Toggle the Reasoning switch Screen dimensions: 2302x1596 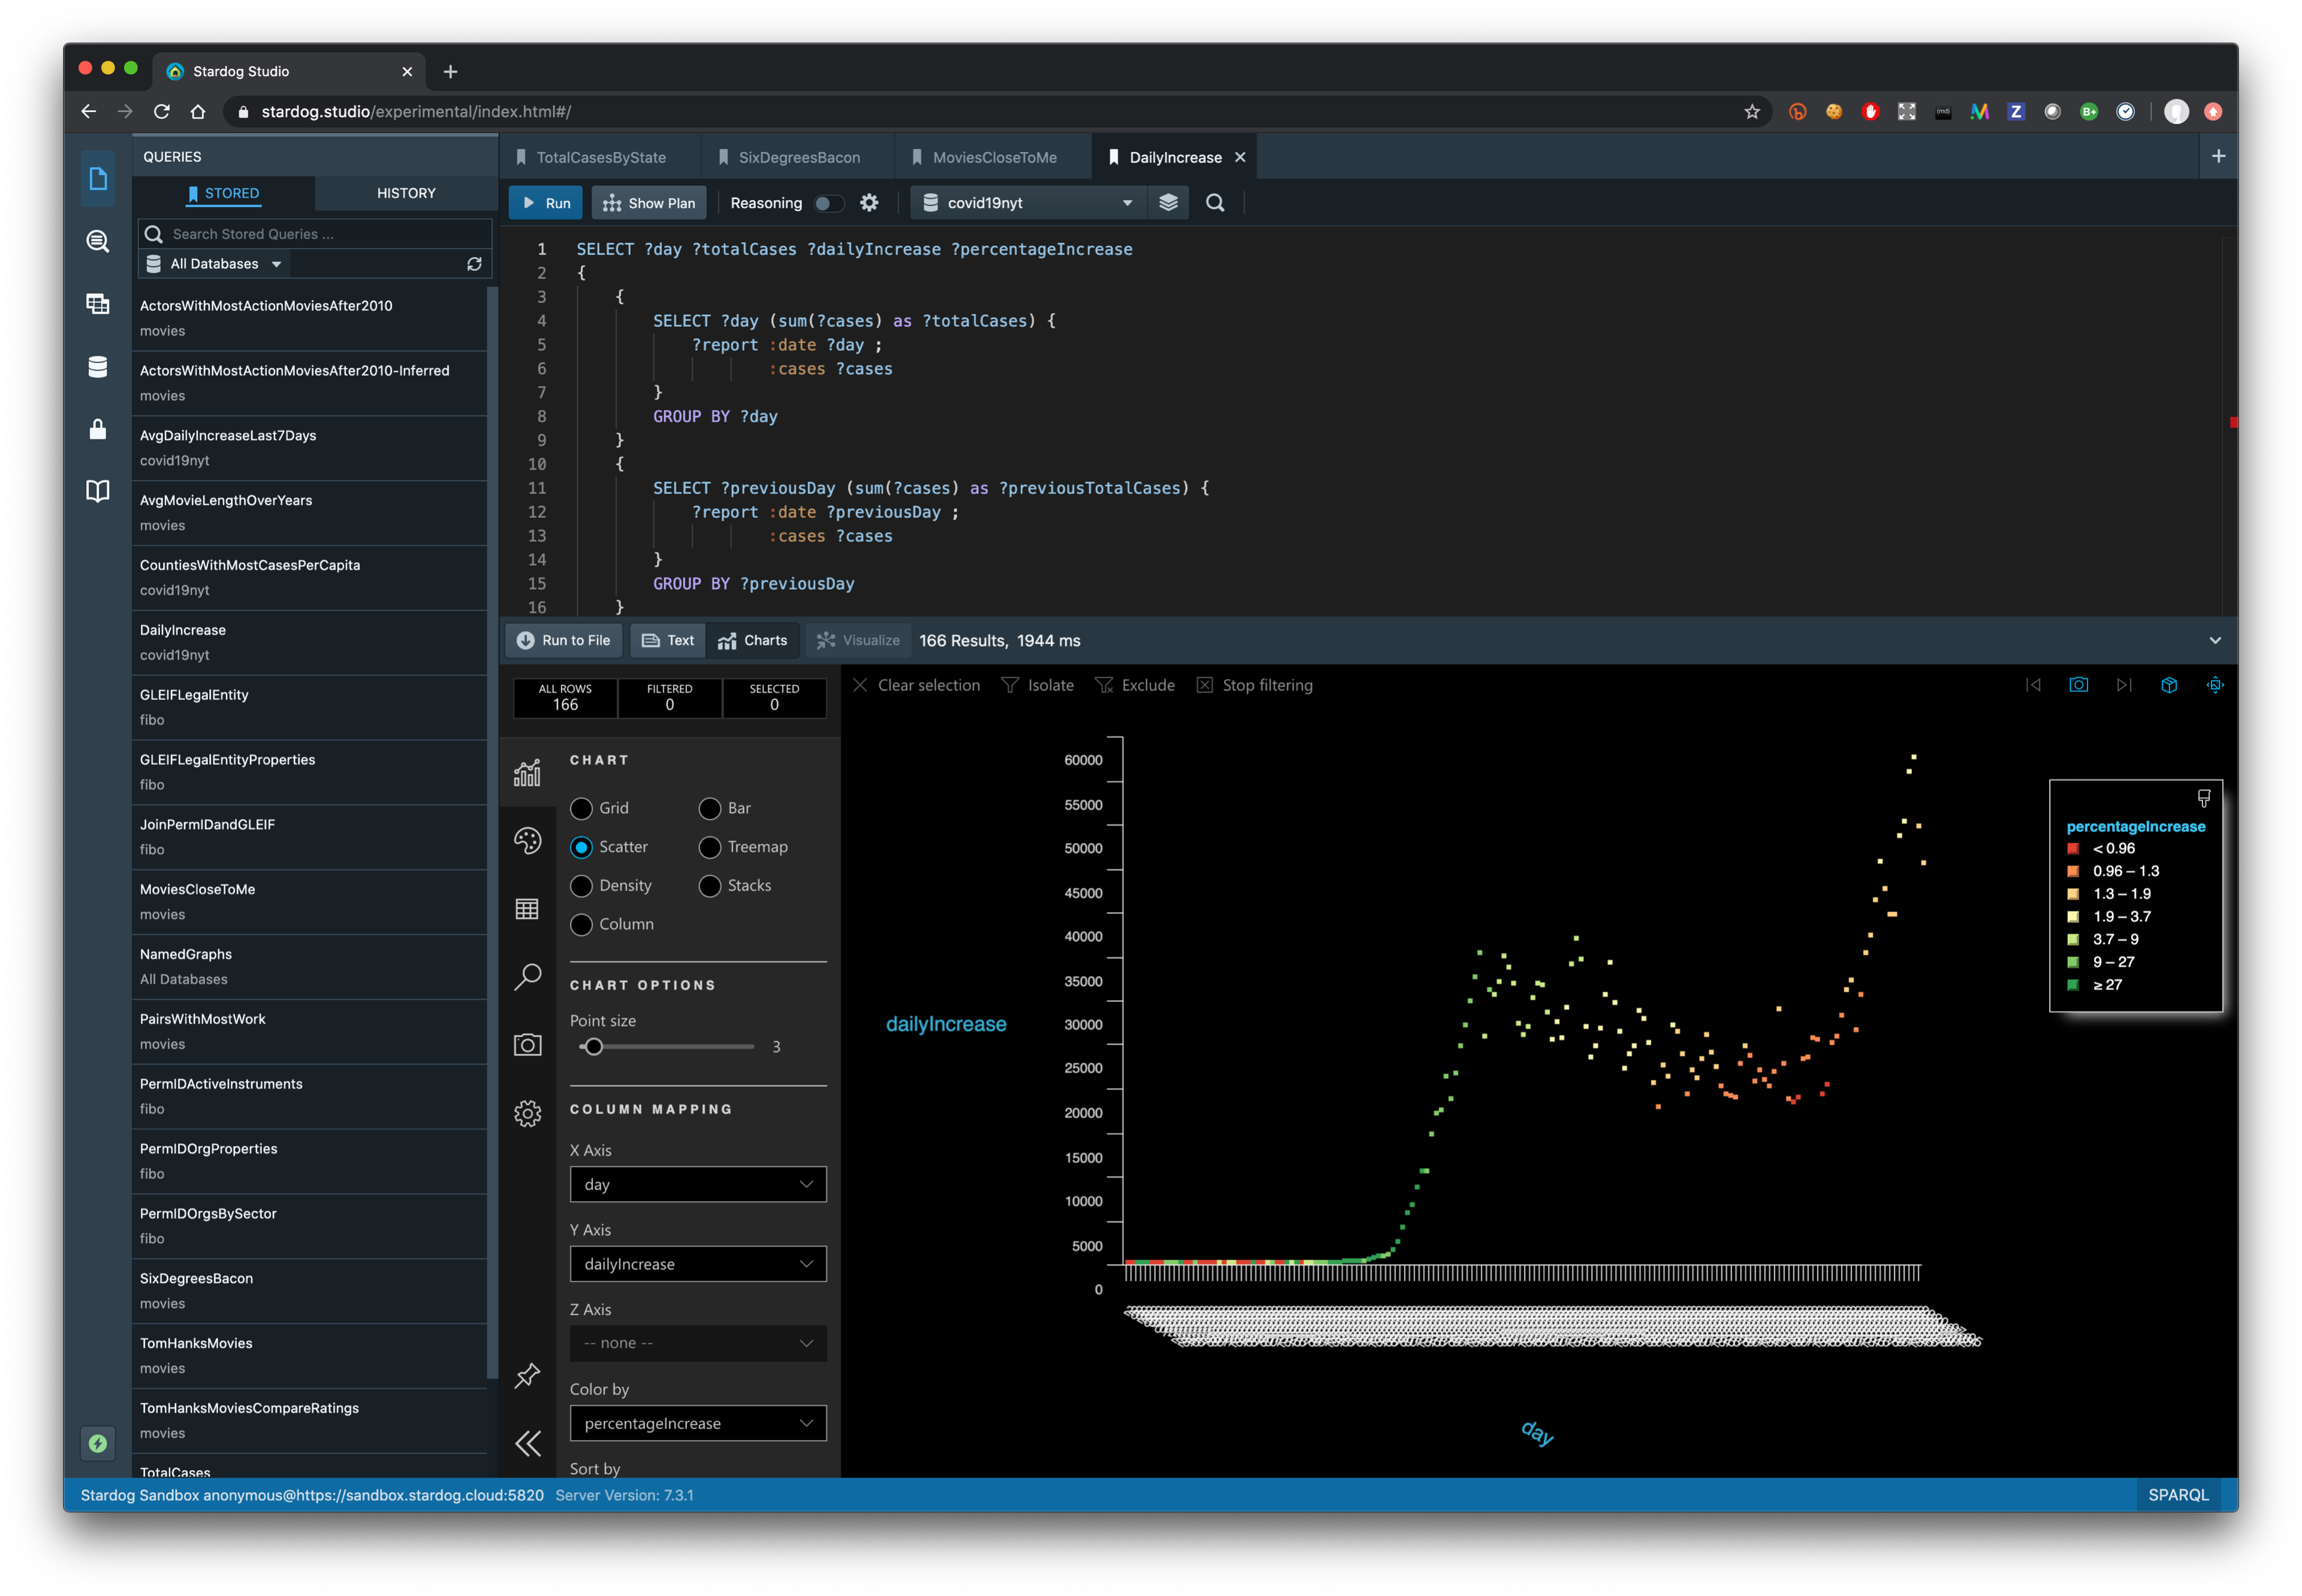click(828, 203)
